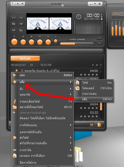Choose ปิดการใช้งาน menu entry
The height and width of the screenshot is (167, 124).
[x=42, y=163]
